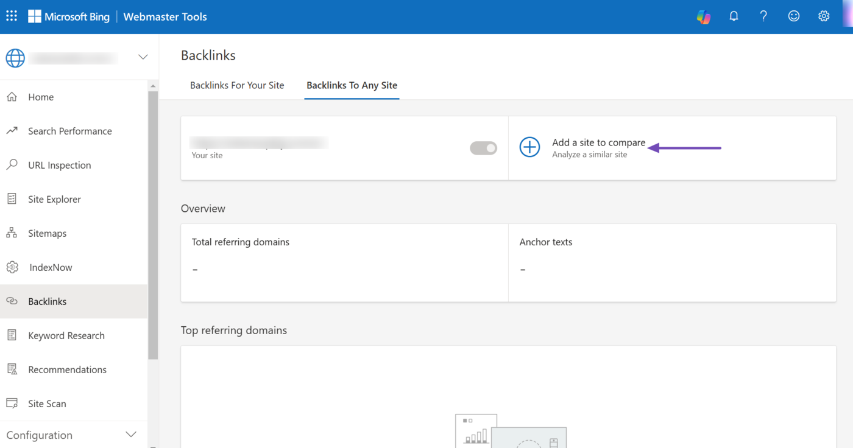853x448 pixels.
Task: Click the Sitemaps sidebar icon
Action: click(x=12, y=233)
